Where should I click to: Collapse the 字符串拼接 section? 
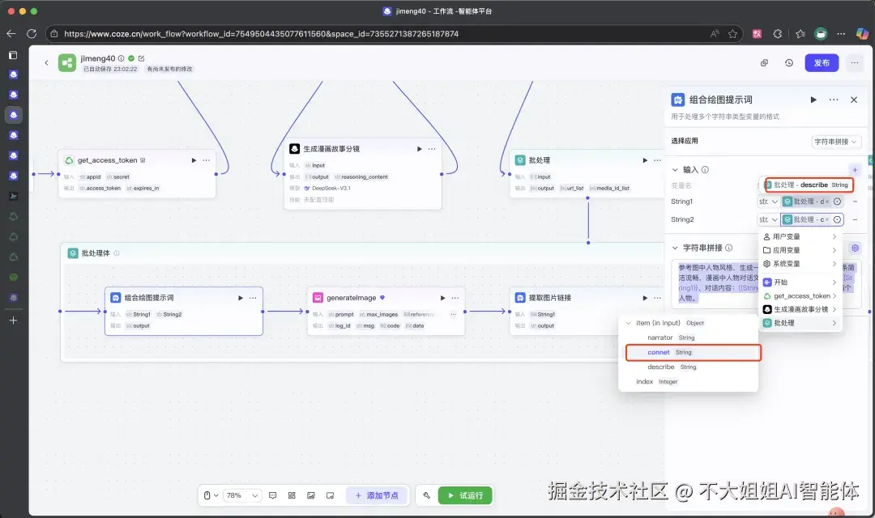(x=675, y=248)
